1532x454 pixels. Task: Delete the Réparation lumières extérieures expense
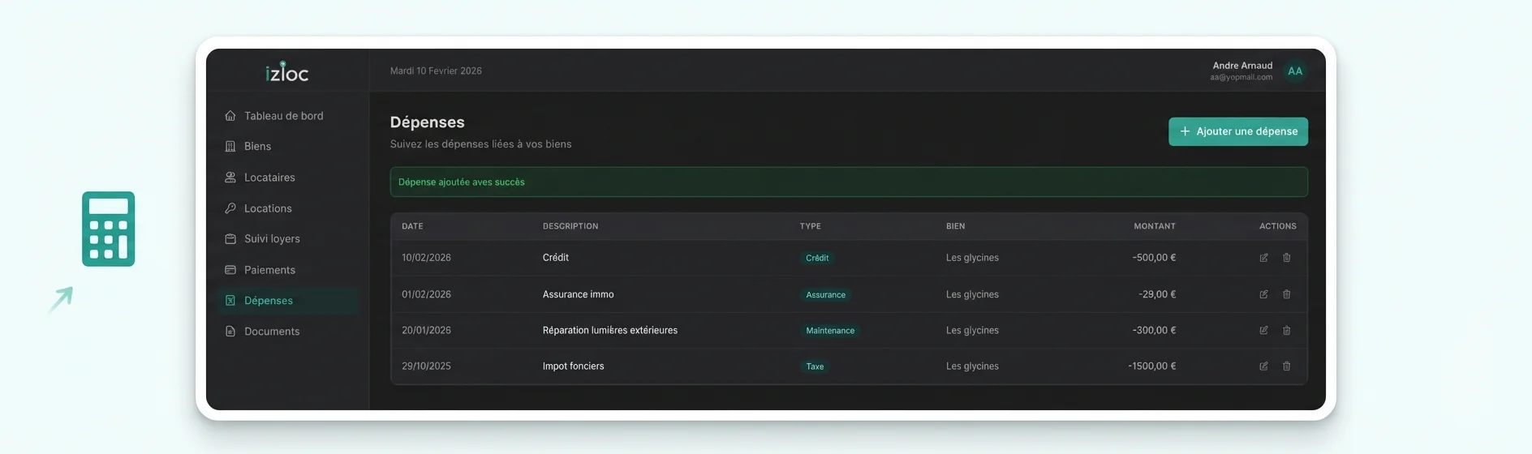point(1286,330)
